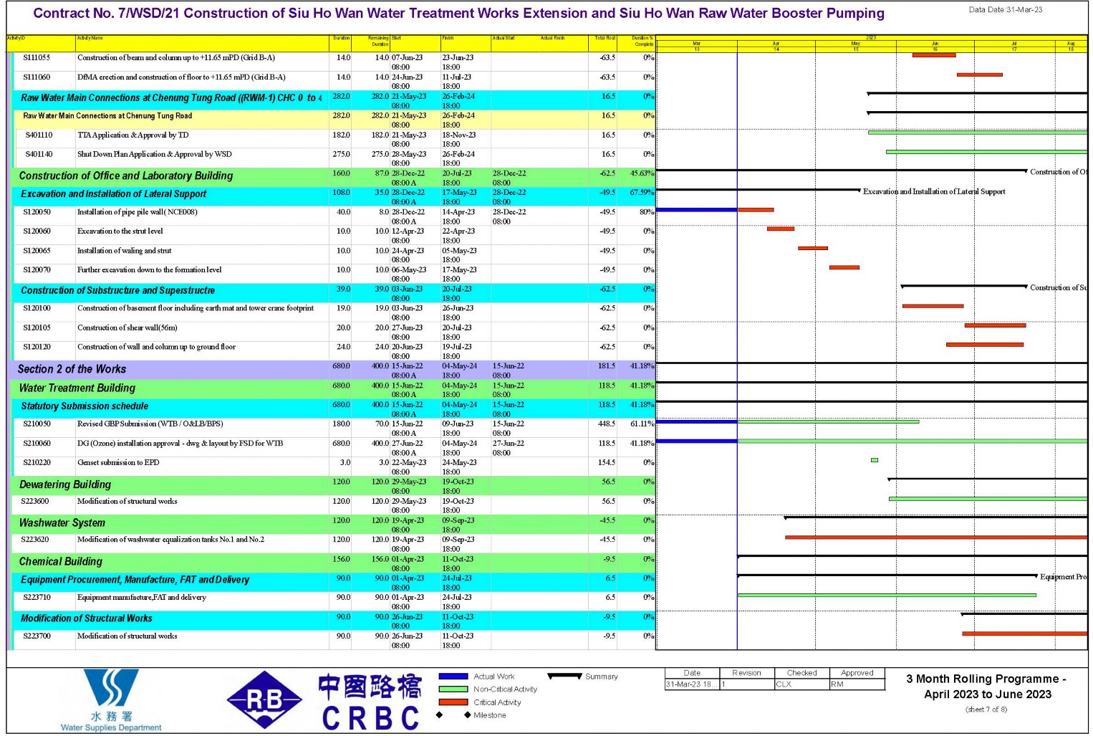Screen dimensions: 1093x736
Task: Select the Equipment Procurement, Manufacture, FAT and Delivery band
Action: coord(334,582)
